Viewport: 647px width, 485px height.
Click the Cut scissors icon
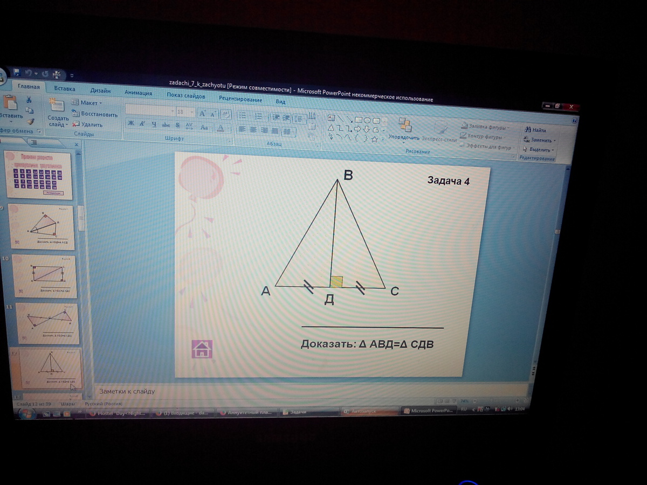(x=29, y=99)
